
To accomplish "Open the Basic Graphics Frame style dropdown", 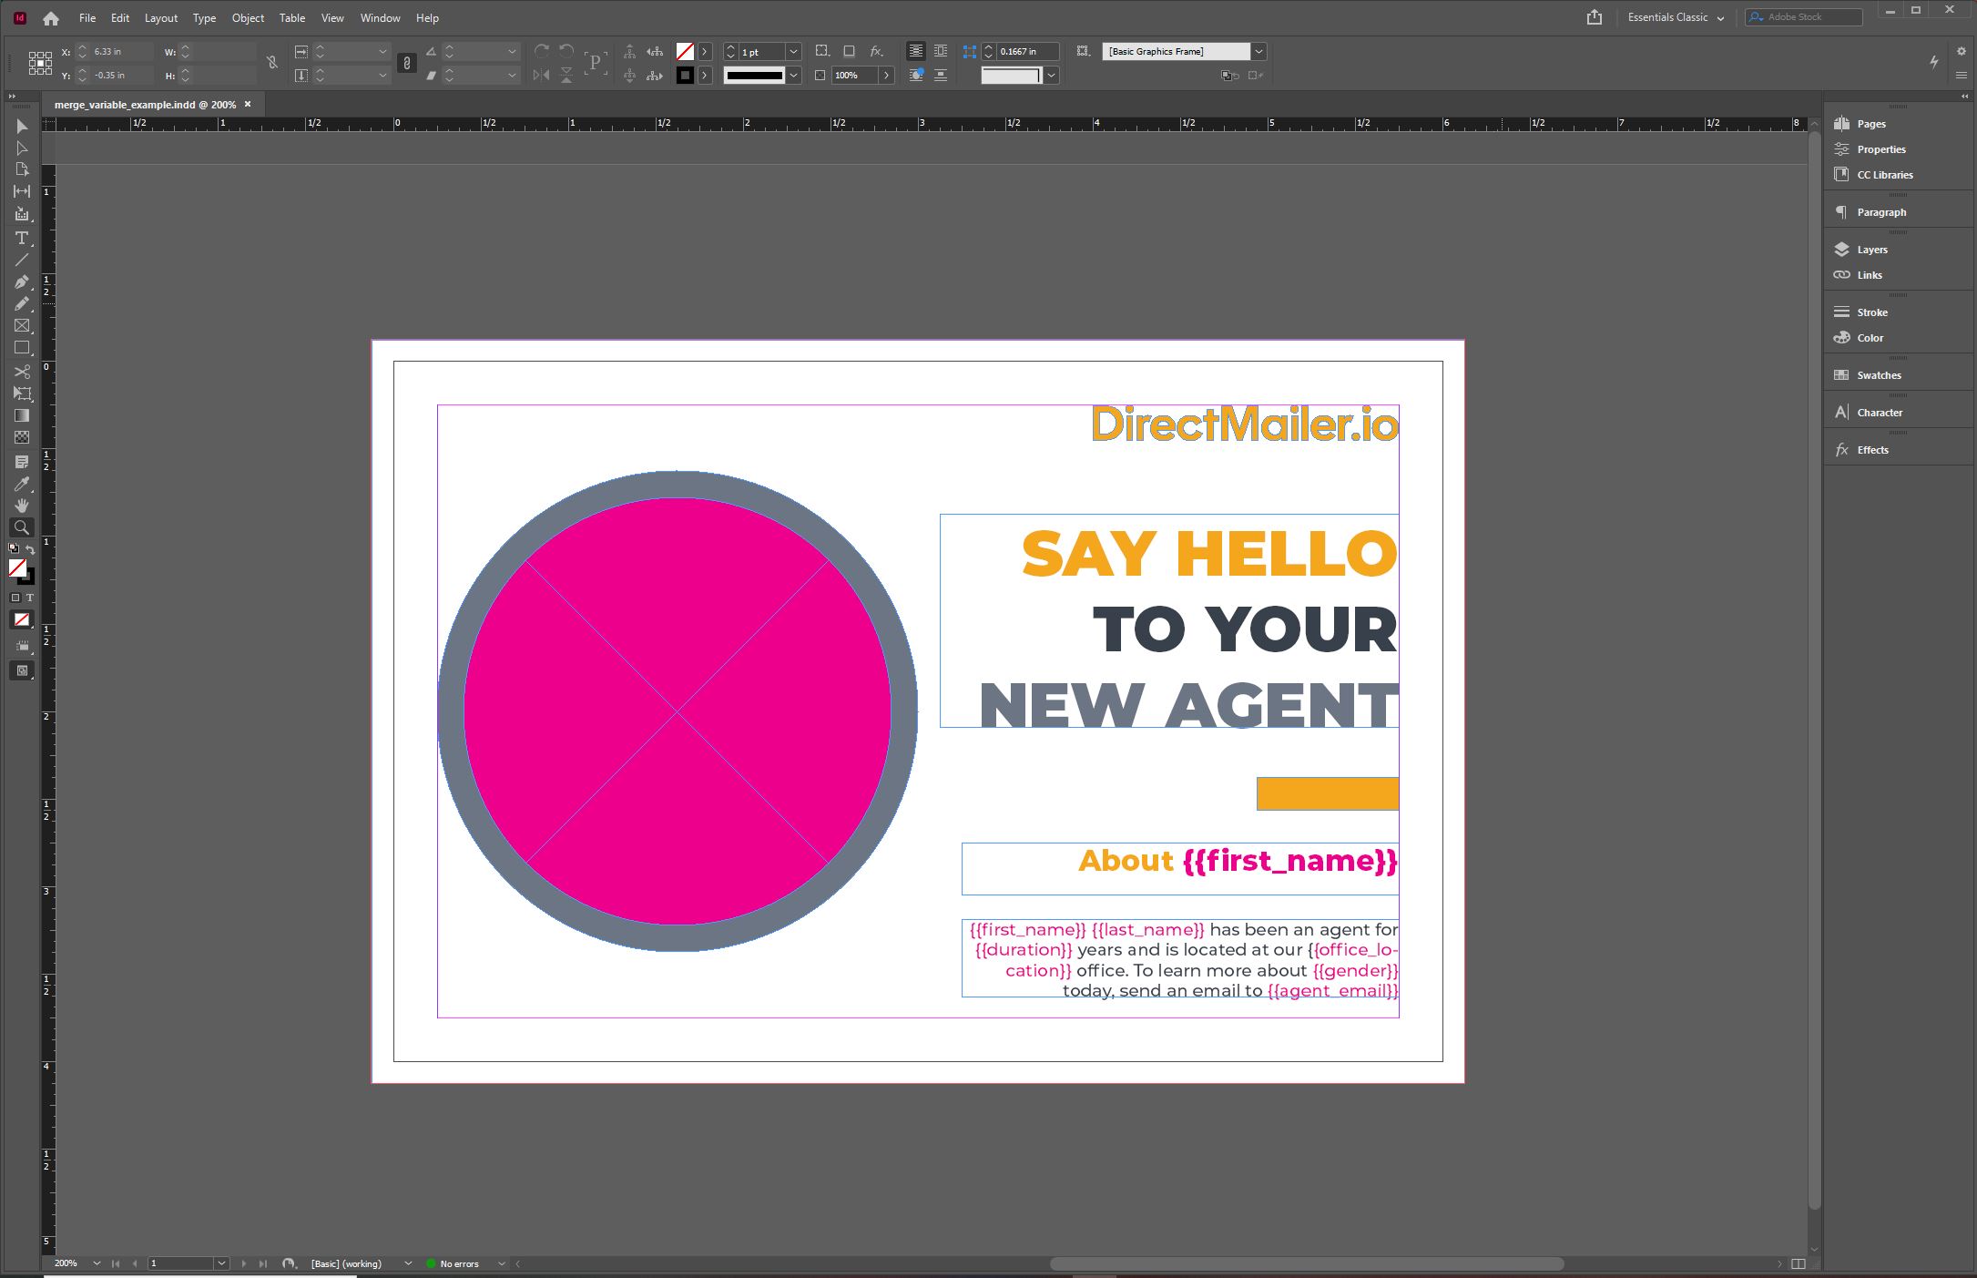I will [x=1258, y=52].
